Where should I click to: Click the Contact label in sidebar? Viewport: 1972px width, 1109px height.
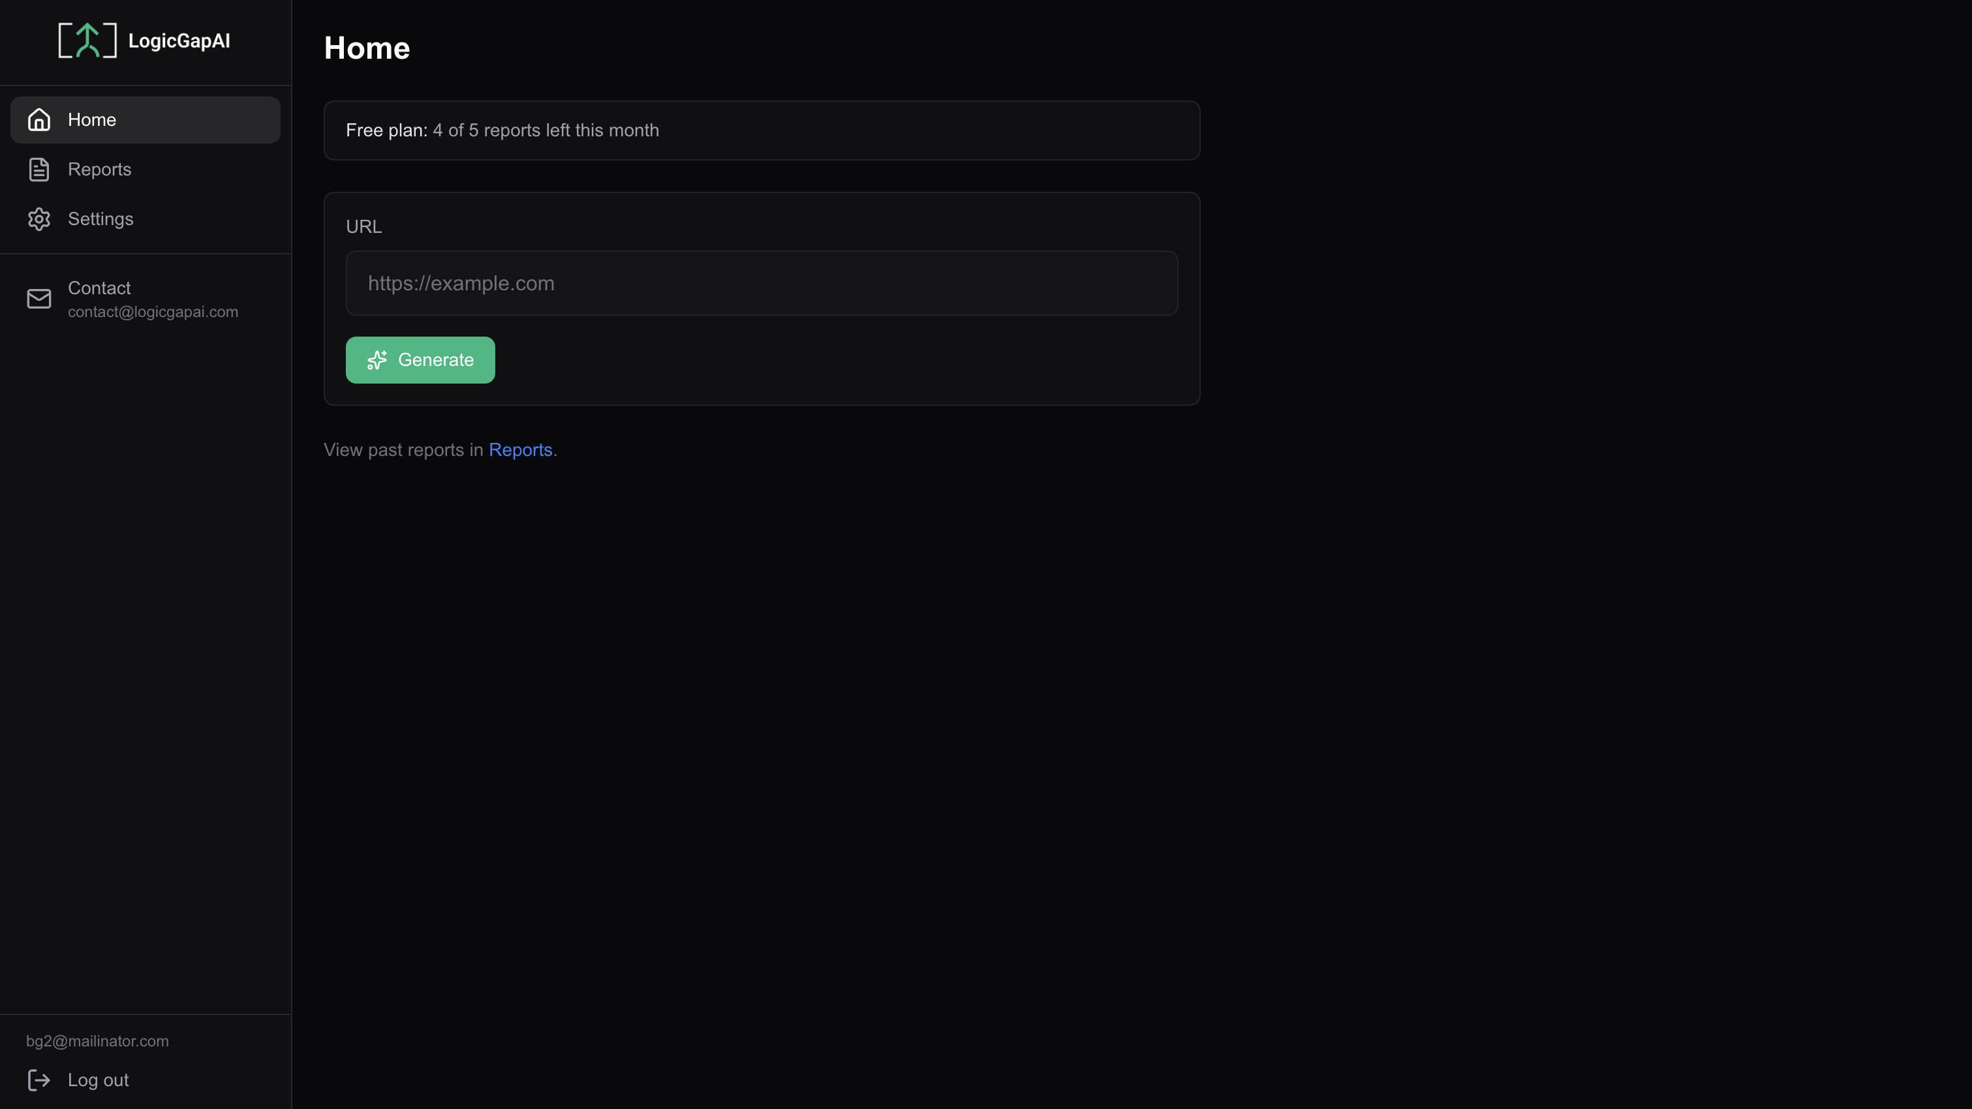(x=100, y=288)
